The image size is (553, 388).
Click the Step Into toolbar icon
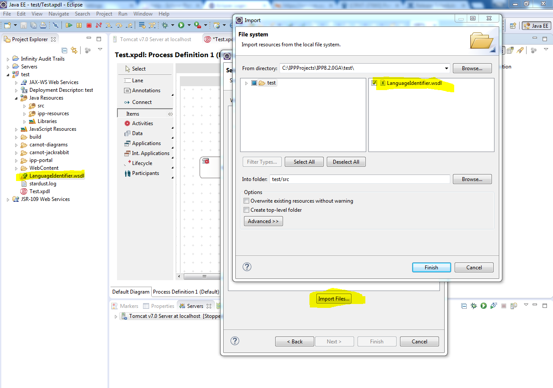[109, 26]
